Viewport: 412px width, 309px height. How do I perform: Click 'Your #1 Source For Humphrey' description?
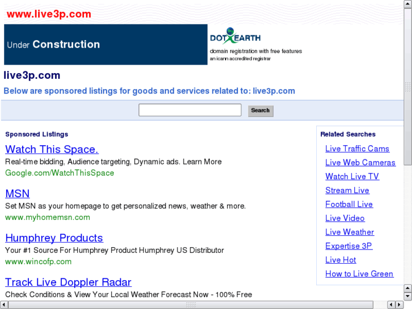(x=114, y=250)
